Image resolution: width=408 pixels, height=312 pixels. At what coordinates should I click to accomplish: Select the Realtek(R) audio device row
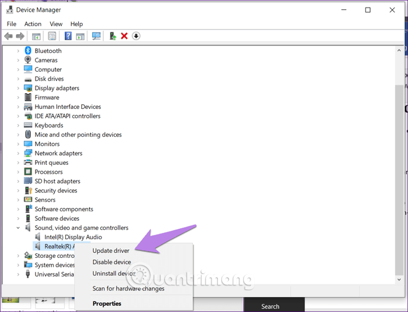59,246
